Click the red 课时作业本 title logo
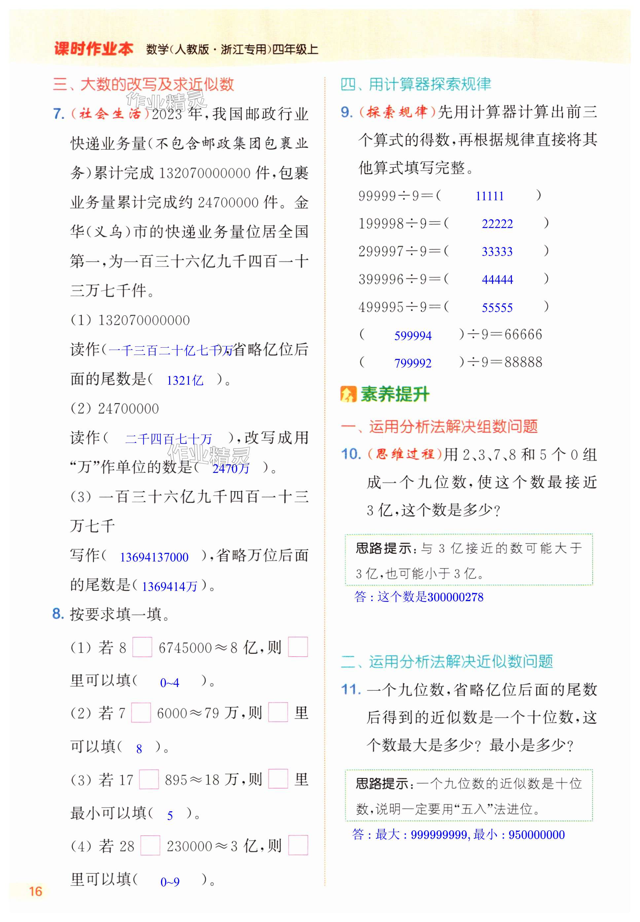 (x=93, y=49)
